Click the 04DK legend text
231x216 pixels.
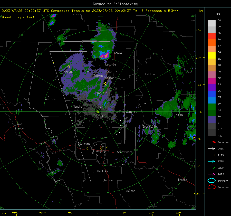pos(221,149)
